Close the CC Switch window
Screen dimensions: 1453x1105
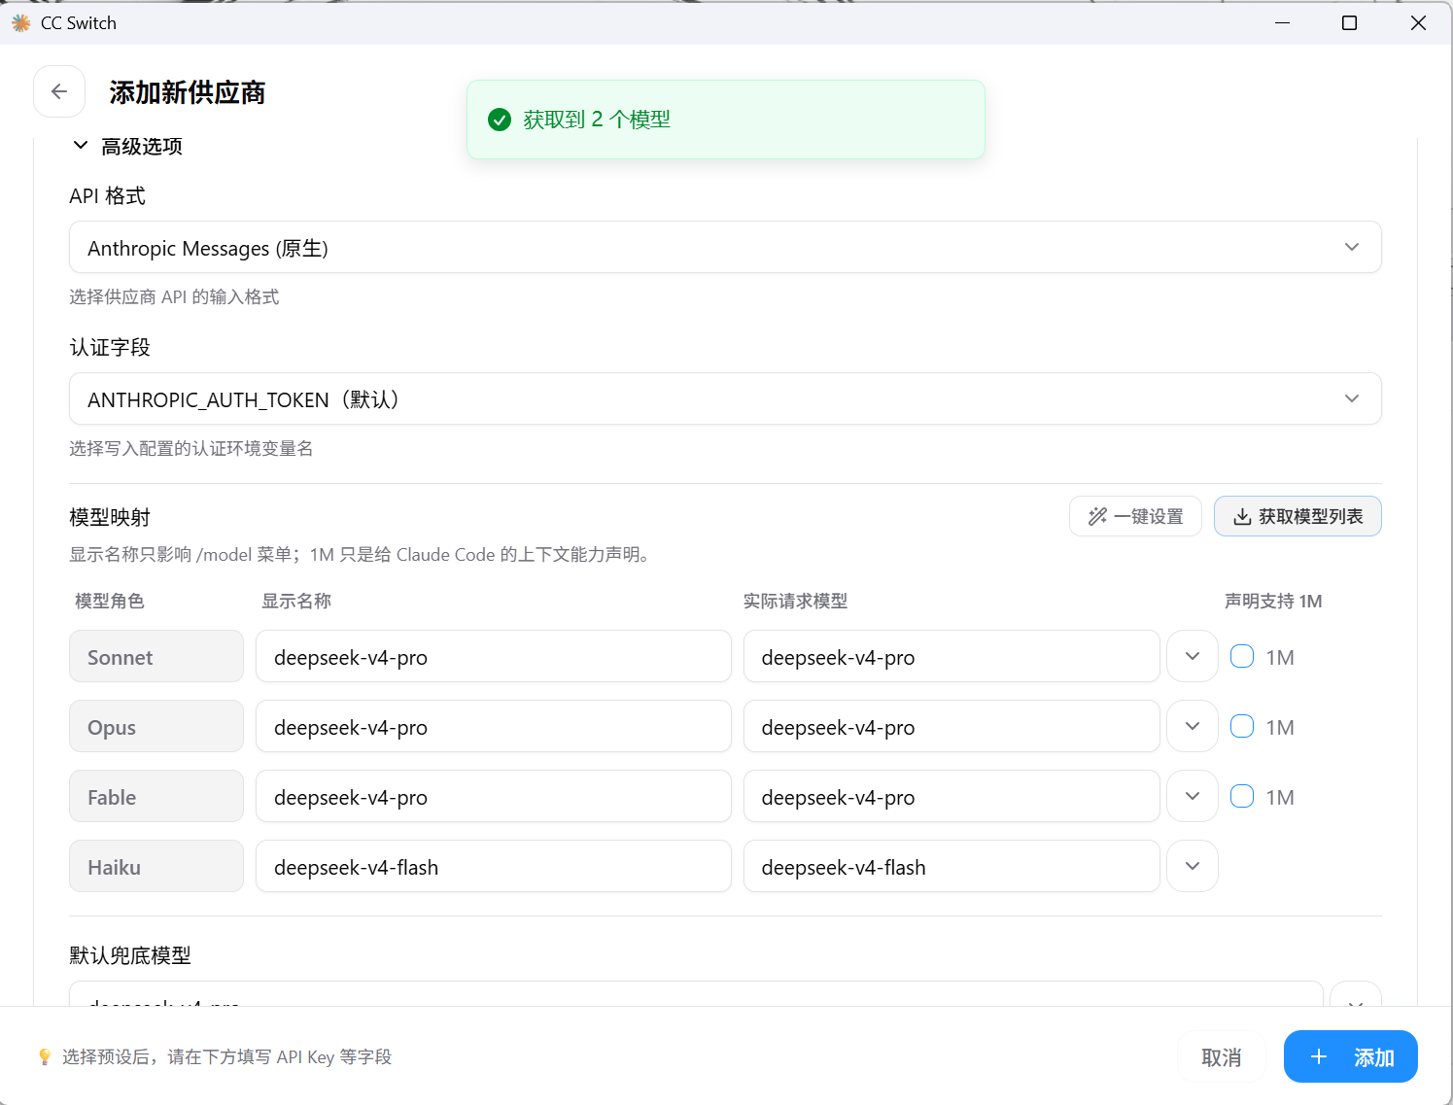(x=1418, y=22)
